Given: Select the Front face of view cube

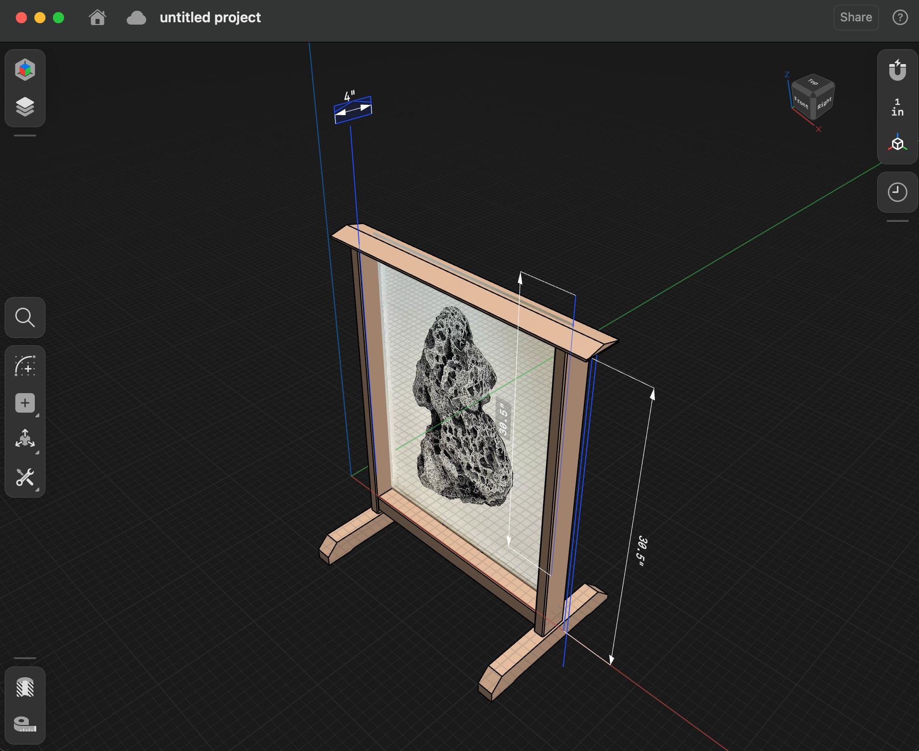Looking at the screenshot, I should (x=801, y=102).
